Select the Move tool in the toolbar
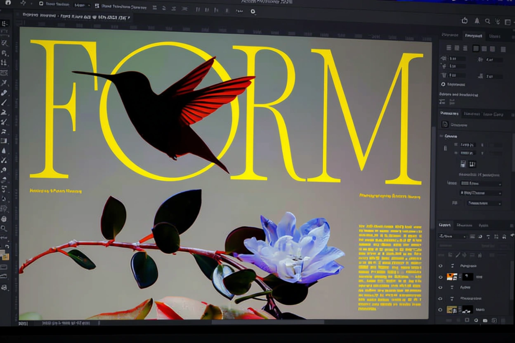This screenshot has height=343, width=515. [x=5, y=23]
